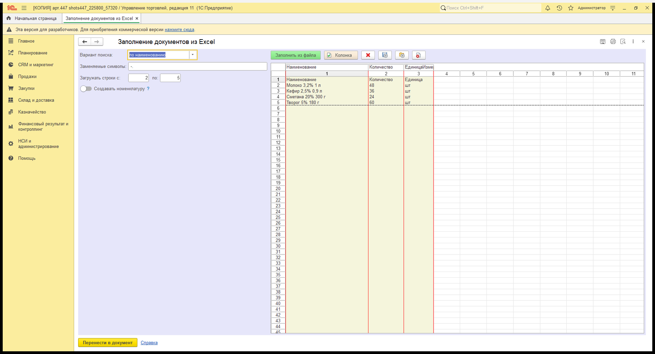655x354 pixels.
Task: Open the Главное section
Action: (26, 41)
